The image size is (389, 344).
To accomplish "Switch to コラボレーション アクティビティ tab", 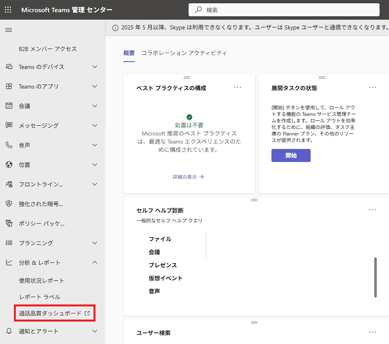I will tap(184, 53).
